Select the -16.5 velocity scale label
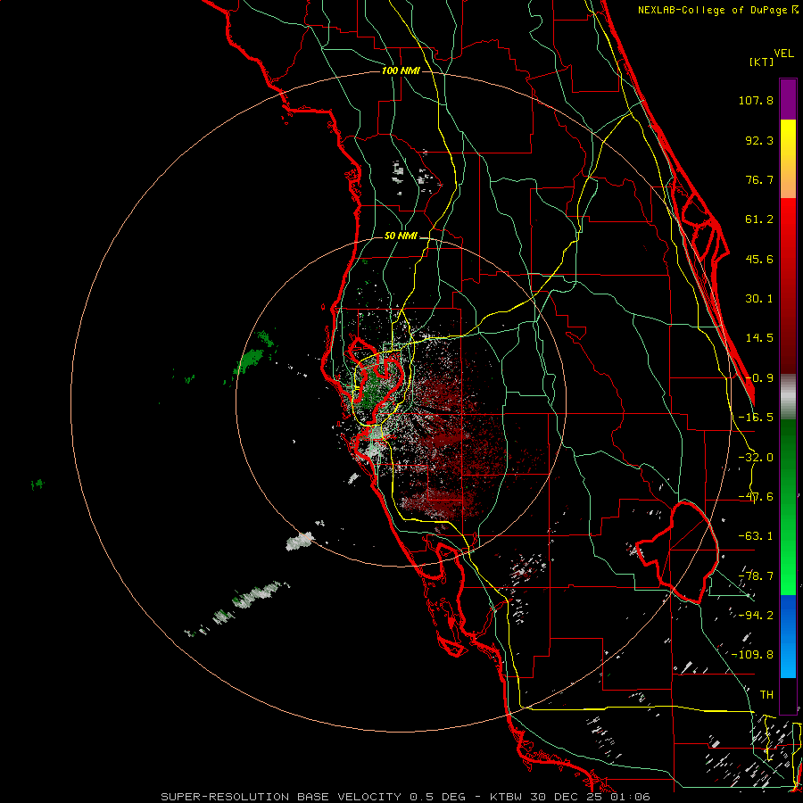The width and height of the screenshot is (803, 803). tap(756, 418)
